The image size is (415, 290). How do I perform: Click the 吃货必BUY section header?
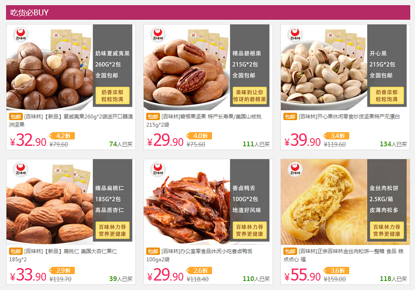[208, 12]
